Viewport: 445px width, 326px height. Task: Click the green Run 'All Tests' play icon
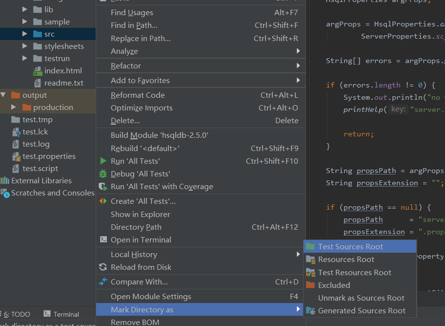[x=103, y=161]
